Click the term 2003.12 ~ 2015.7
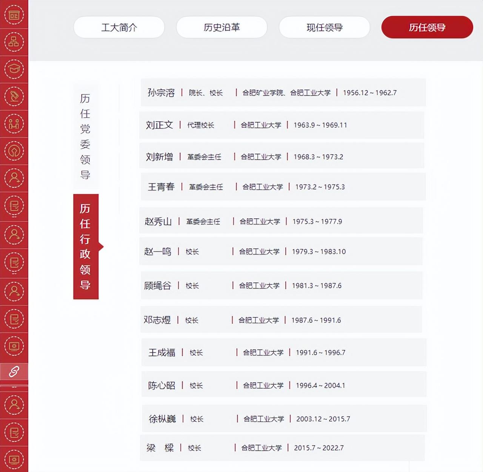The image size is (483, 472). pos(323,419)
